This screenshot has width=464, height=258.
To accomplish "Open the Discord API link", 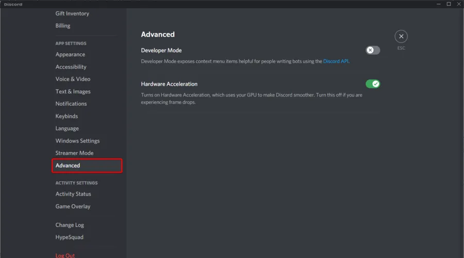I will point(336,61).
